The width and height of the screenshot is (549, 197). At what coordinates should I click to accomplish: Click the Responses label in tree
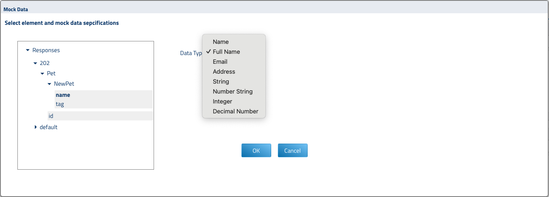point(46,50)
